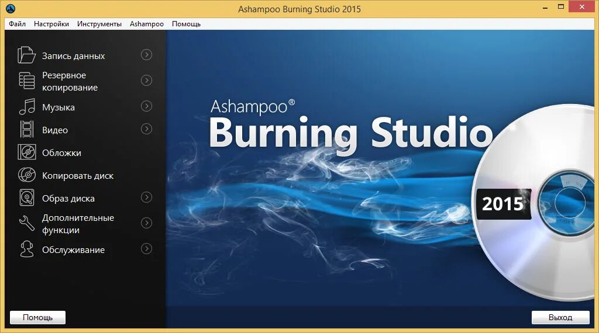Click the Обслуживание support person icon
Screen dimensions: 599x333
[x=27, y=249]
